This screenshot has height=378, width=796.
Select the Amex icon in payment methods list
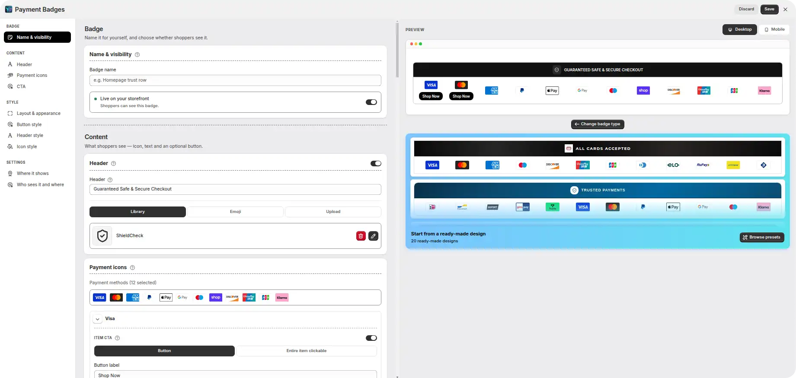tap(133, 298)
